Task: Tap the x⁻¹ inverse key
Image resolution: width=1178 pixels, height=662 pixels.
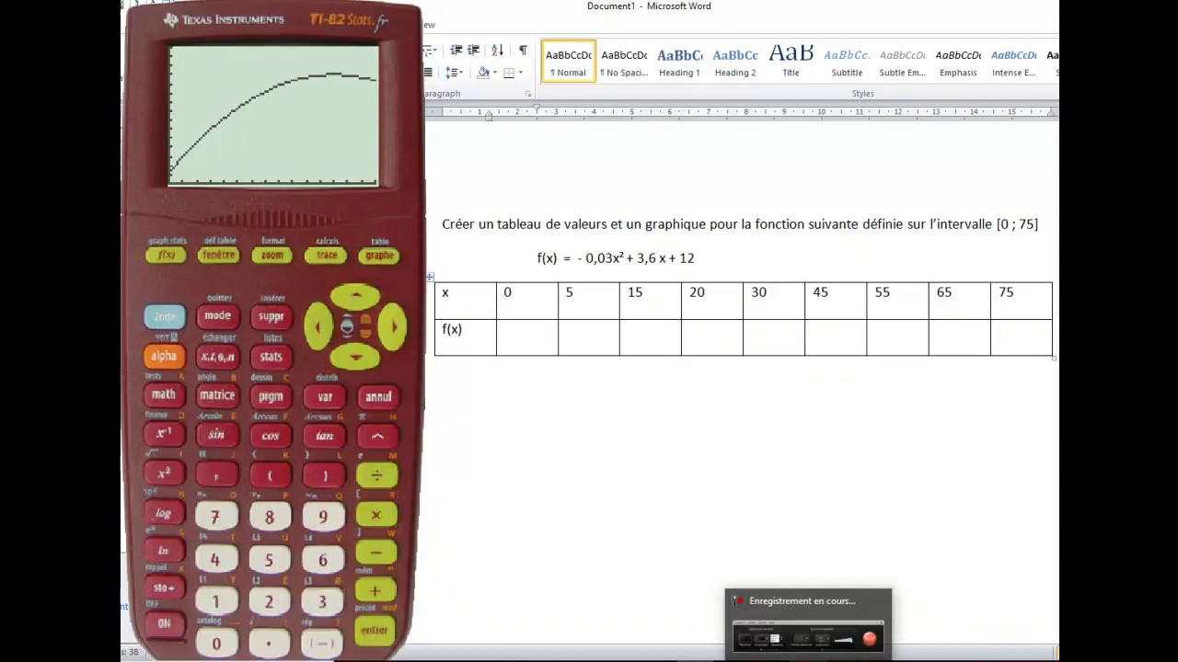Action: point(164,434)
